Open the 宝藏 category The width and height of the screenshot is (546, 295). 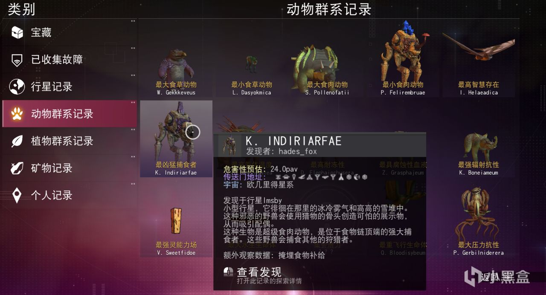click(70, 32)
